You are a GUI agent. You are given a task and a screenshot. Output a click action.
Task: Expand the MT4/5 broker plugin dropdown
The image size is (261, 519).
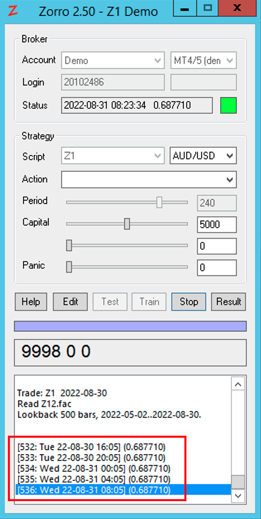coord(203,61)
